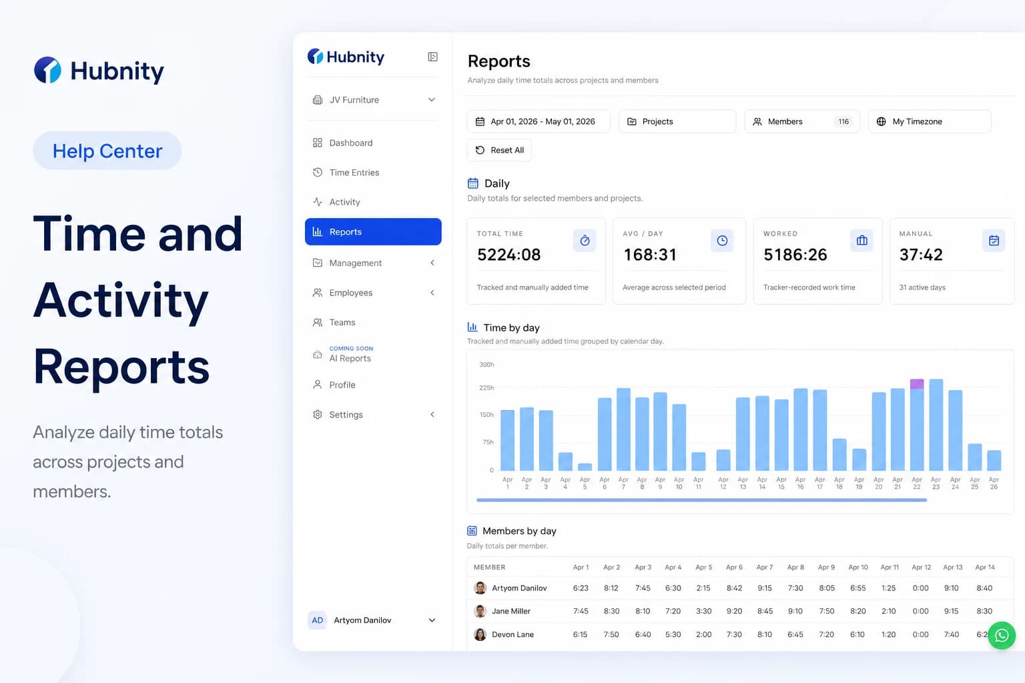Click the 300h axis label on chart
1025x683 pixels.
pyautogui.click(x=486, y=365)
